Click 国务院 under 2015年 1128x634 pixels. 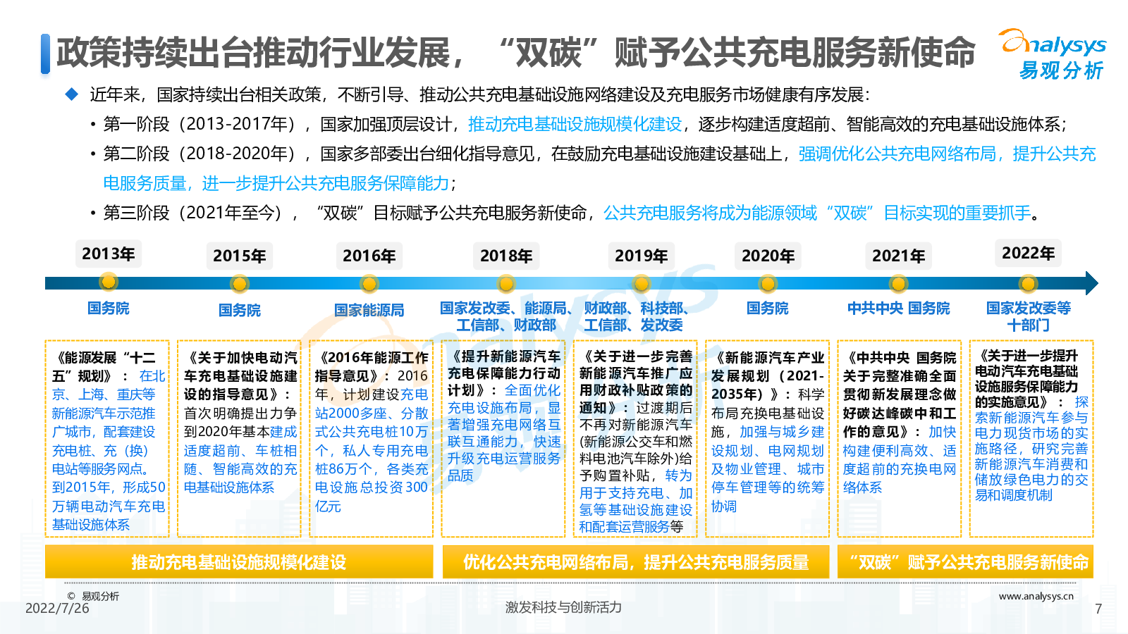(240, 310)
